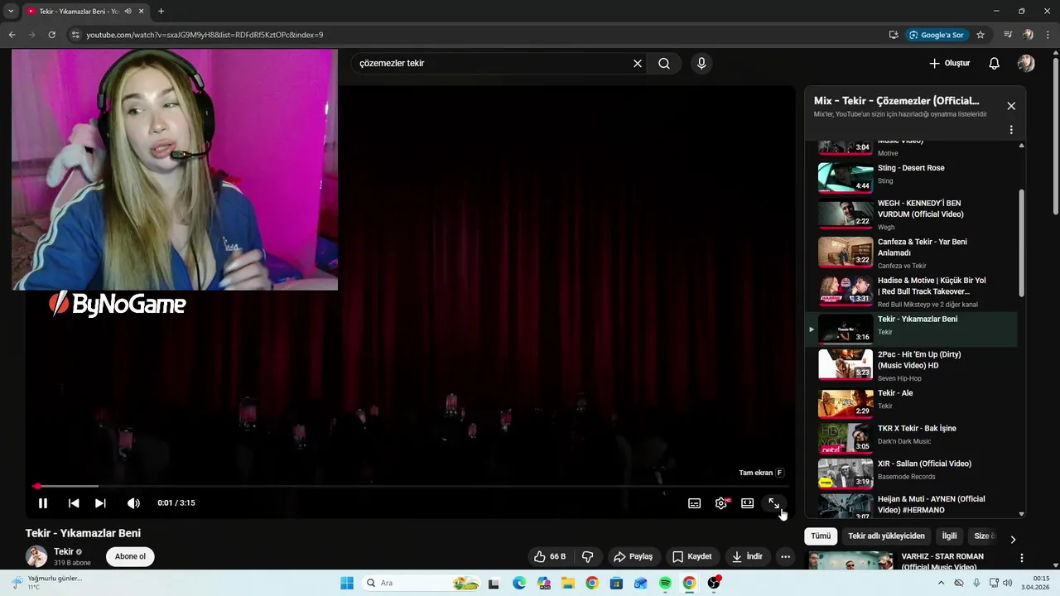Viewport: 1060px width, 596px height.
Task: Play 2Pac - Hit 'Em Up from the playlist
Action: tap(911, 365)
